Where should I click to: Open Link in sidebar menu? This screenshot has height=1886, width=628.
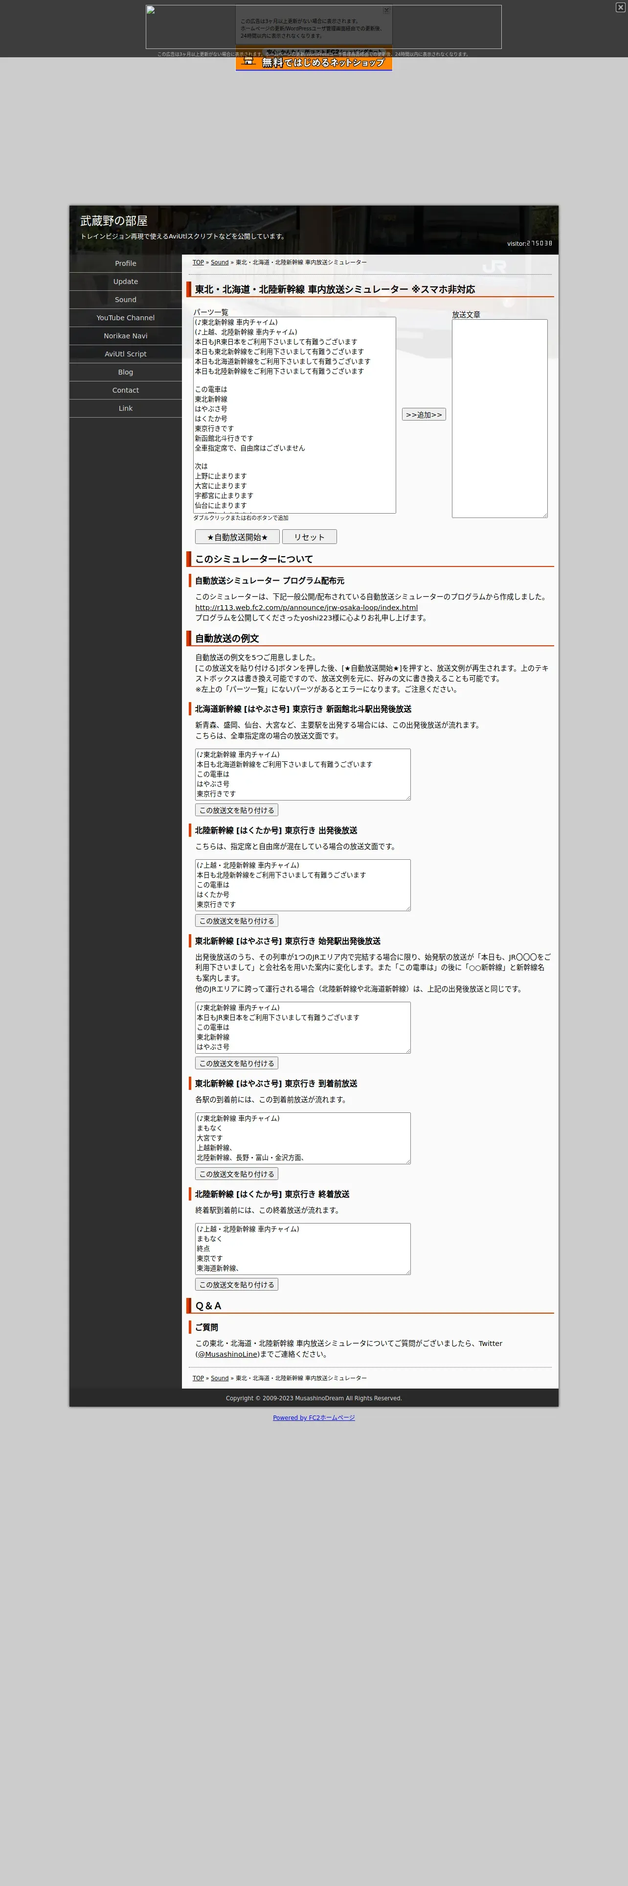(126, 408)
